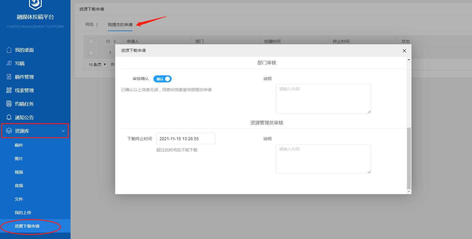Sort the table by ID column arrows
The image size is (472, 239).
[115, 41]
